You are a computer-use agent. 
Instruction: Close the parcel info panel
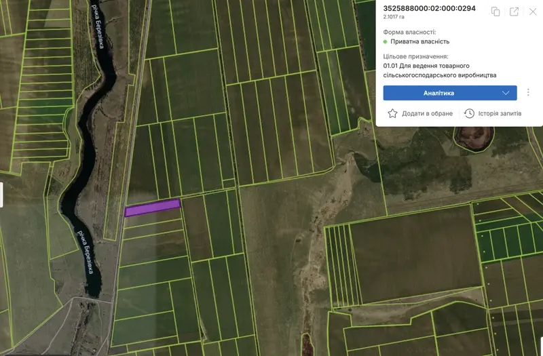point(533,12)
